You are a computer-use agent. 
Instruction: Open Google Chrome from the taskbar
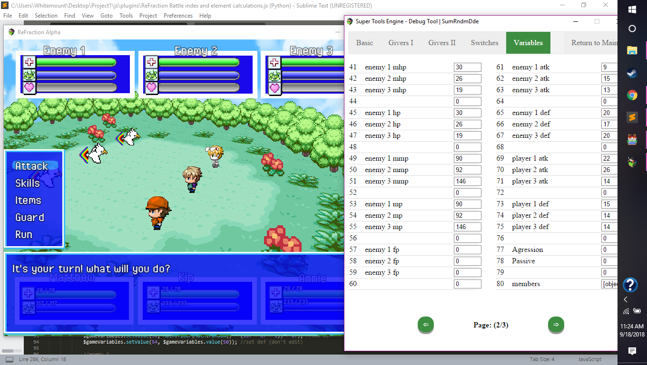coord(632,95)
